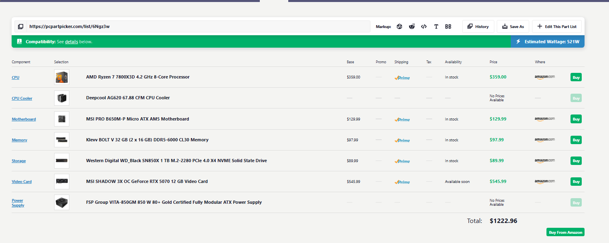Select HTML code markup icon

(424, 26)
